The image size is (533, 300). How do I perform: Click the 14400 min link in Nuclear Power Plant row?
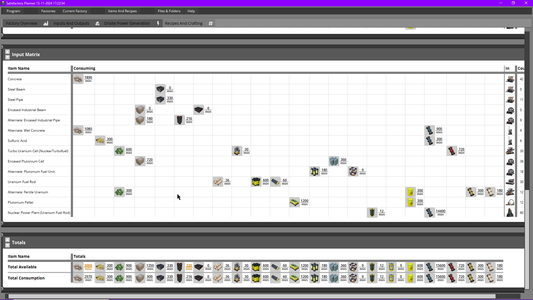click(x=440, y=212)
